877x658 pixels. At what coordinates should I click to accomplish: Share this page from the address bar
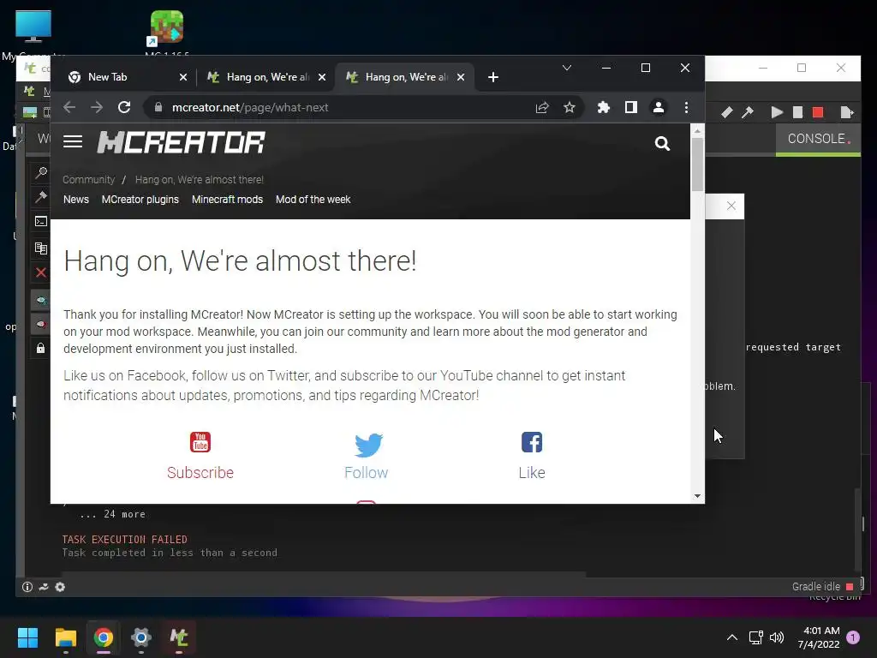coord(542,107)
